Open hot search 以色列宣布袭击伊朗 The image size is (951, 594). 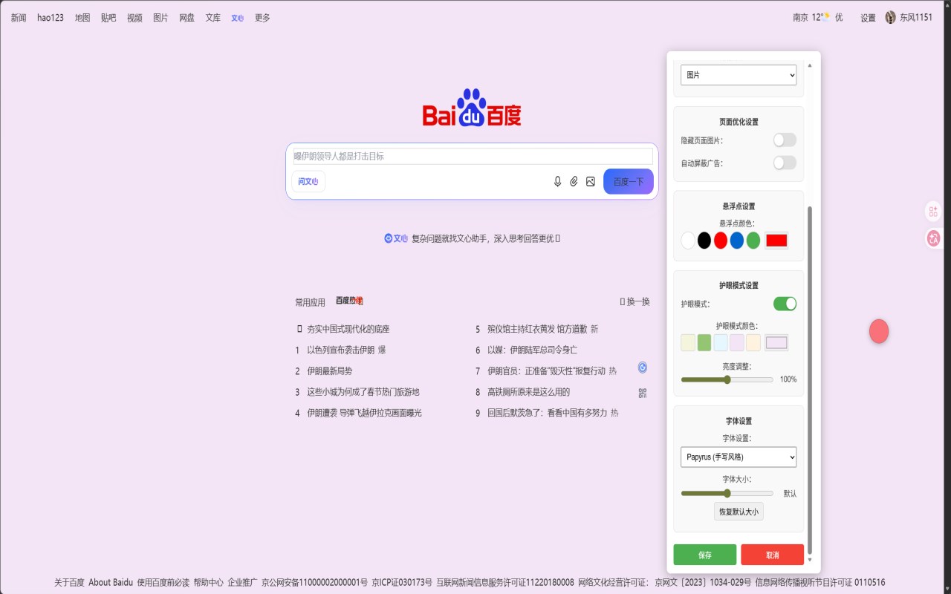point(340,350)
